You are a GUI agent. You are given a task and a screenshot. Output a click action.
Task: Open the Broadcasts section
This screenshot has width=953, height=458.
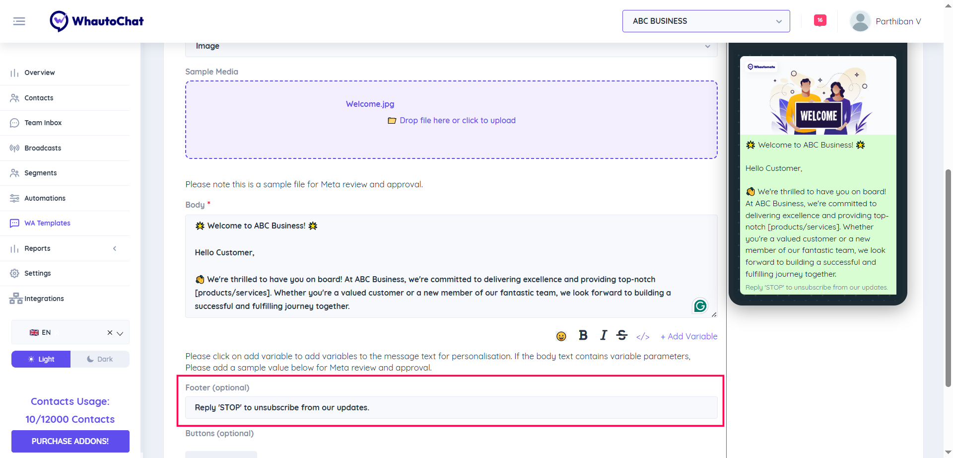pyautogui.click(x=42, y=148)
